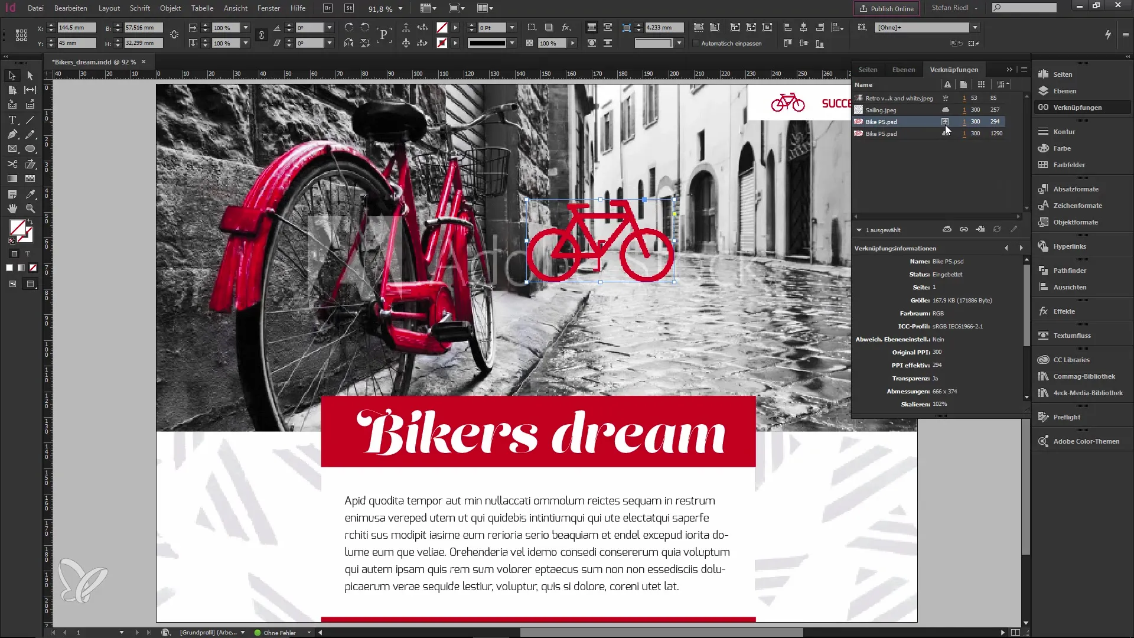Image resolution: width=1134 pixels, height=638 pixels.
Task: Toggle the constrain proportions chain for scaling
Action: (x=261, y=35)
